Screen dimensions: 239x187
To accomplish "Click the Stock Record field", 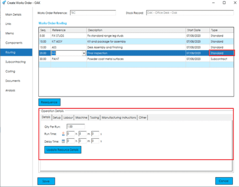I will coord(190,13).
